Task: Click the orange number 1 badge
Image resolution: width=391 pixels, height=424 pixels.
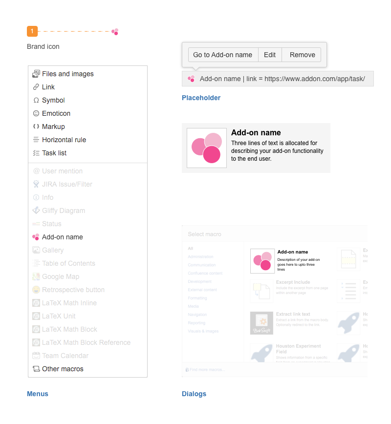Action: coord(32,31)
